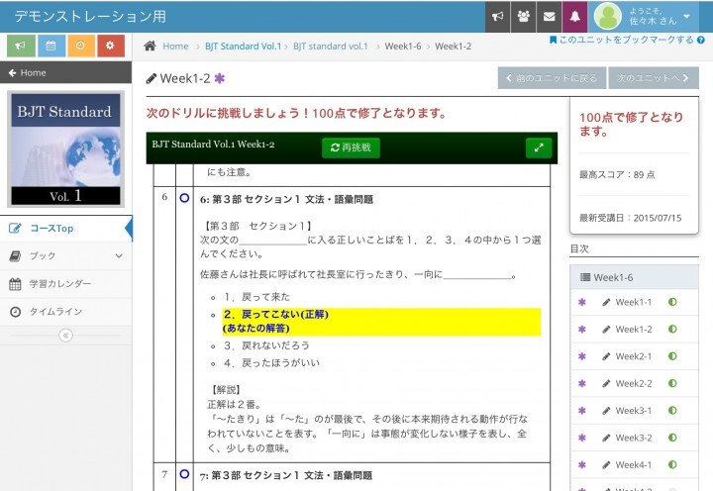
Task: Open Week1-2 in contents list
Action: (x=634, y=330)
